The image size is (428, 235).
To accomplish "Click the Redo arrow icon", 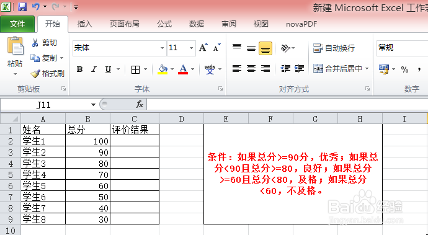I will coord(55,7).
